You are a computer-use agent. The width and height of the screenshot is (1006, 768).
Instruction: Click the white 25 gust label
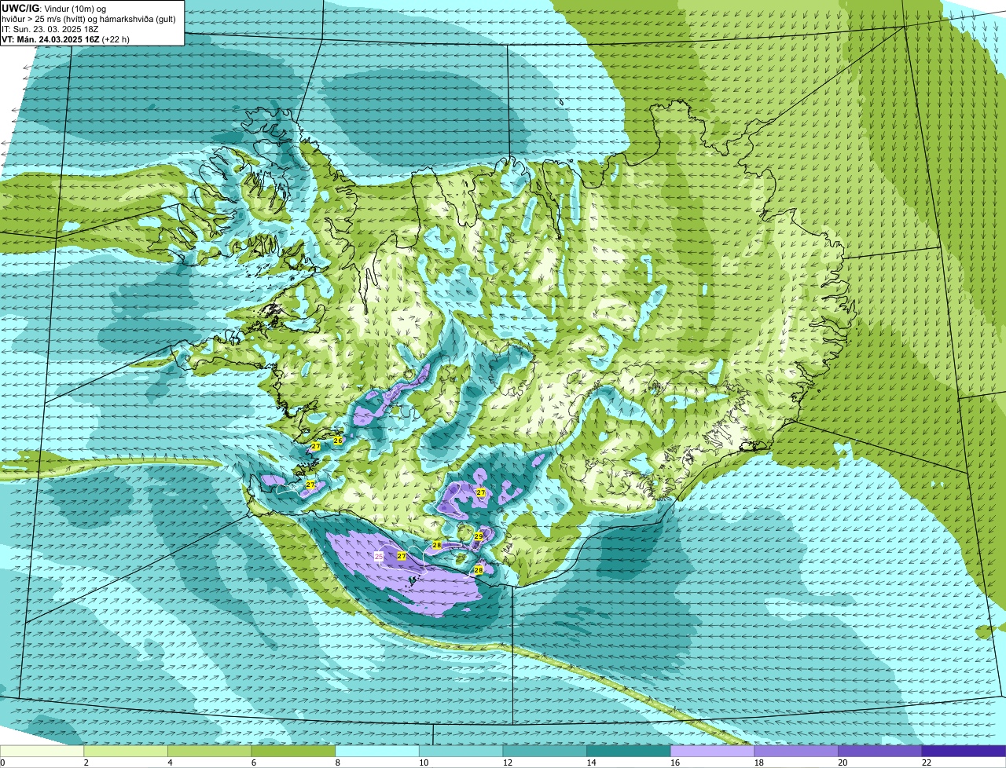[379, 556]
